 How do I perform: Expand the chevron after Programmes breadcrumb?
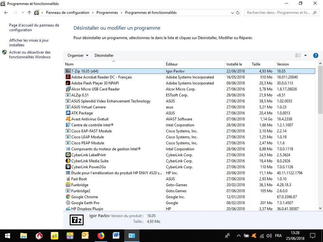coord(121,13)
